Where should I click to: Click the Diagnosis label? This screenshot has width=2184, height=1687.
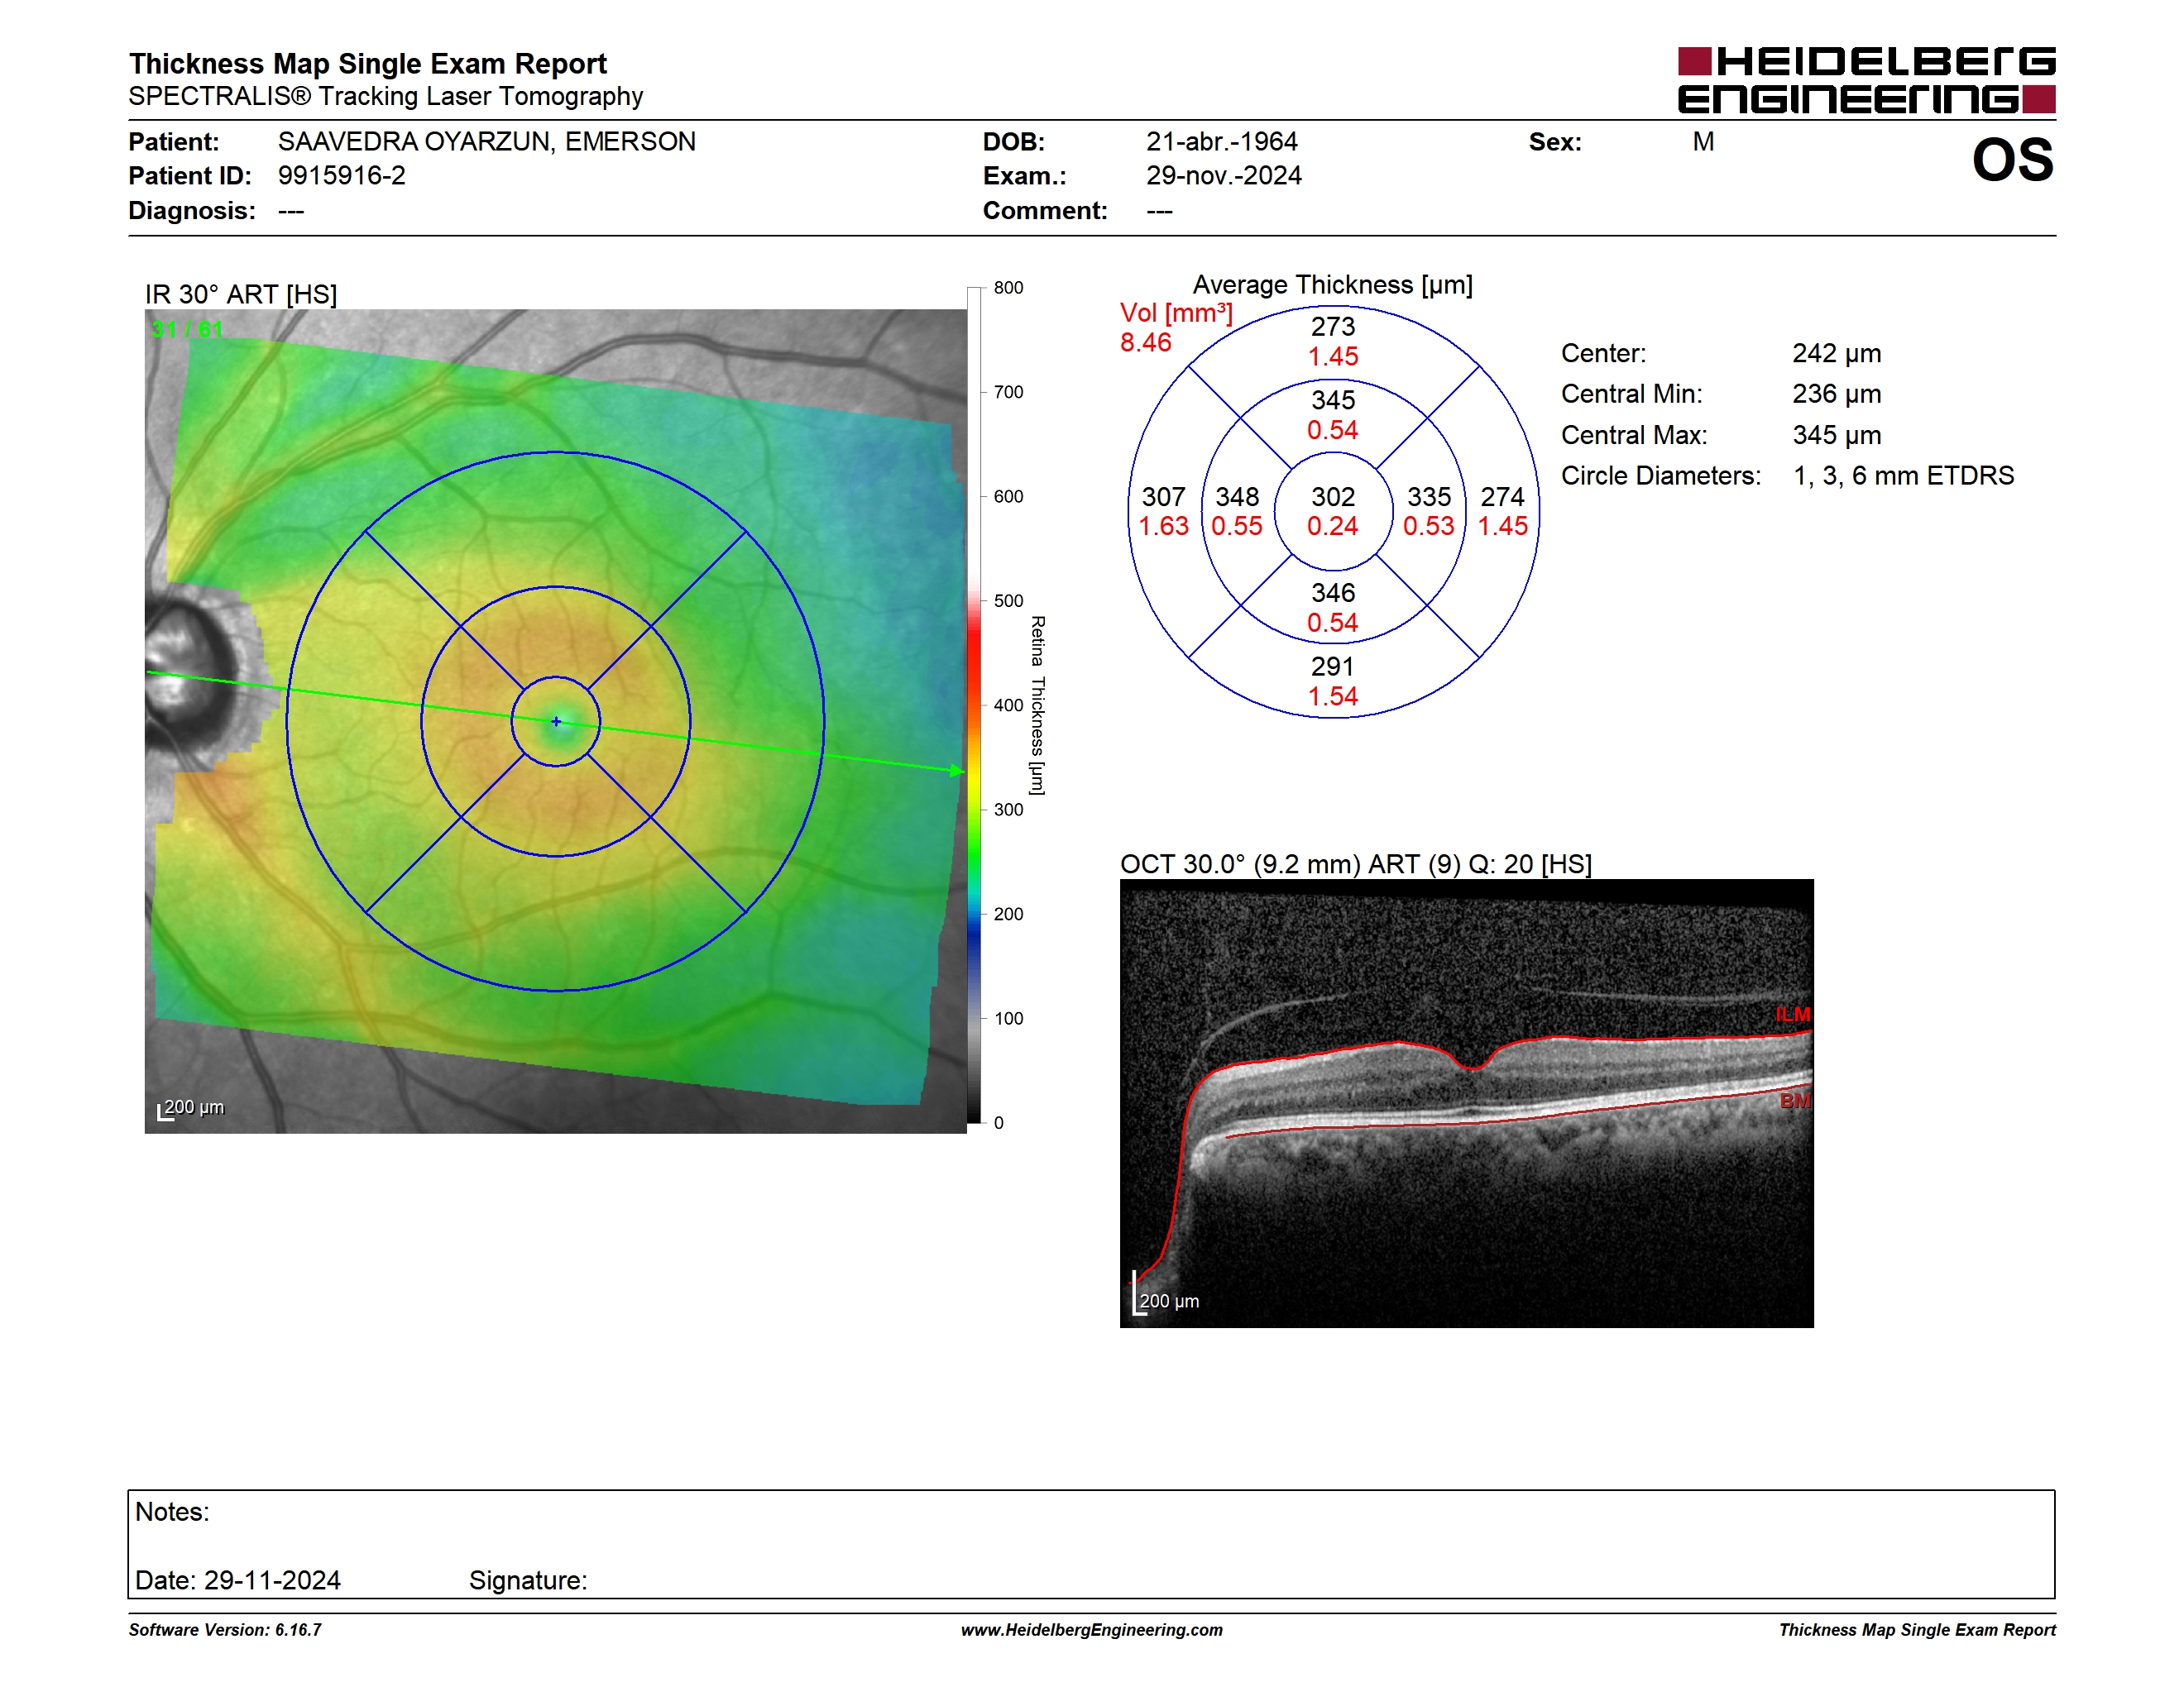192,211
